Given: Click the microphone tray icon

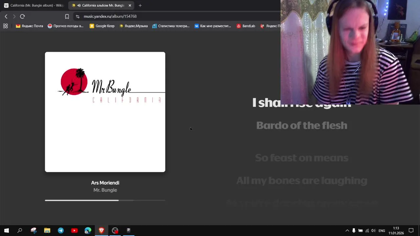Looking at the screenshot, I should point(354,230).
